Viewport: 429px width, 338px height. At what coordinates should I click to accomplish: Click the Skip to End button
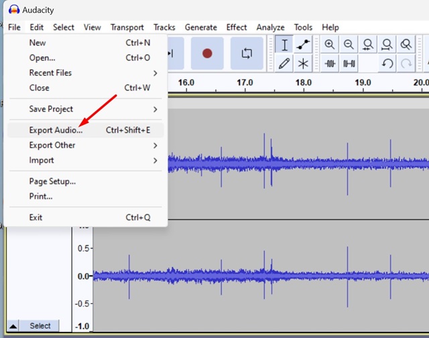click(175, 54)
